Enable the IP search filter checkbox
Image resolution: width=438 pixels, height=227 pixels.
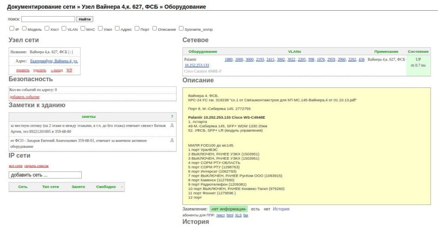pos(12,29)
